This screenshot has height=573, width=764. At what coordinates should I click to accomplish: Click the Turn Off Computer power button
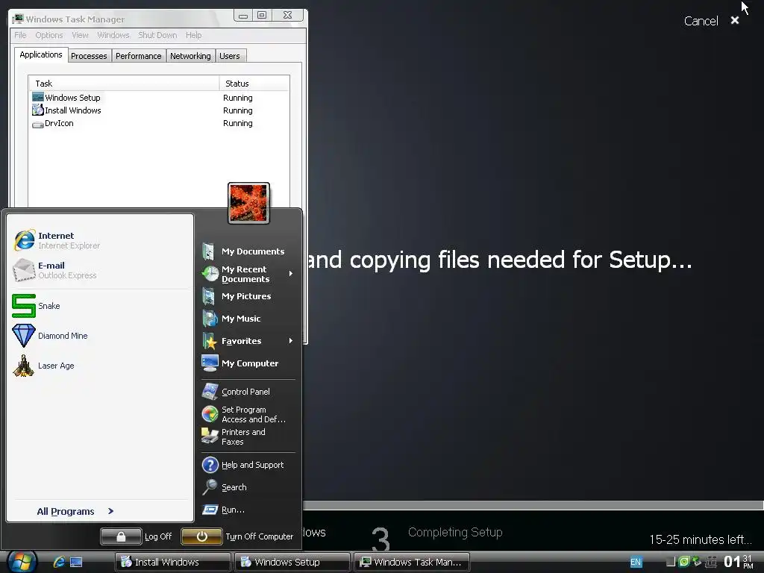(201, 536)
